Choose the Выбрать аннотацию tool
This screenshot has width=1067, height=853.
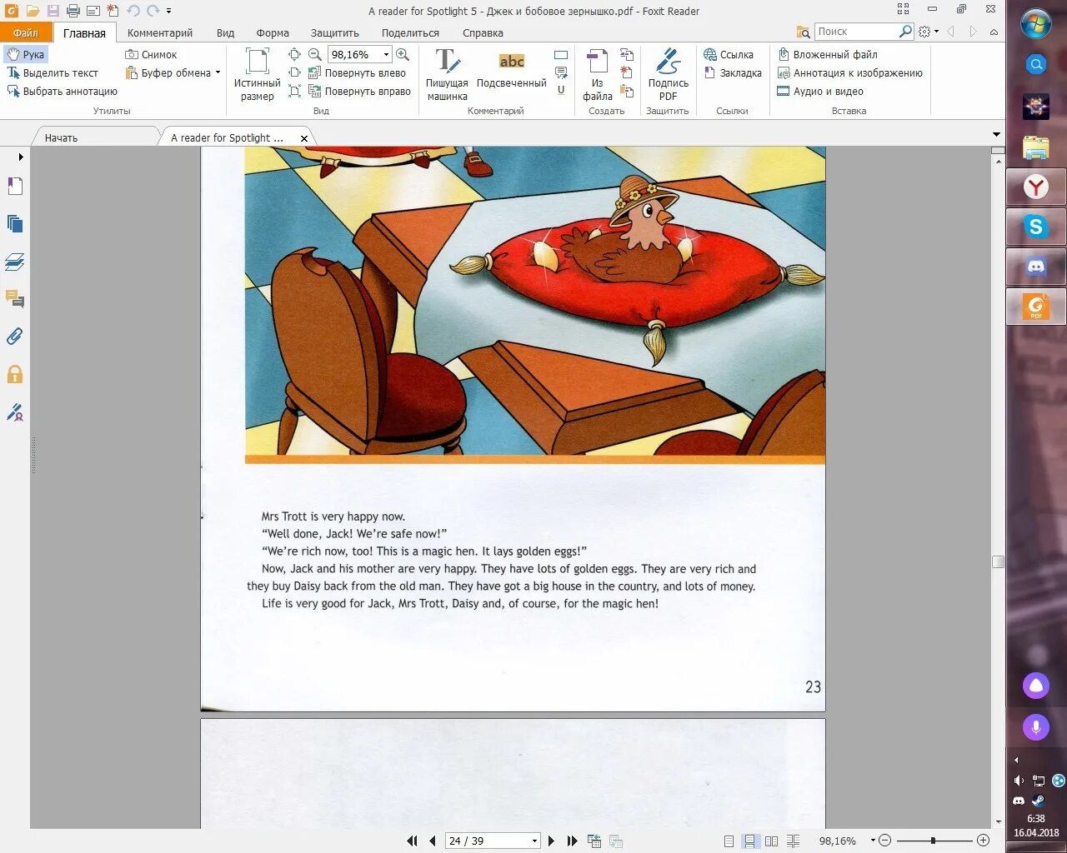pyautogui.click(x=63, y=91)
